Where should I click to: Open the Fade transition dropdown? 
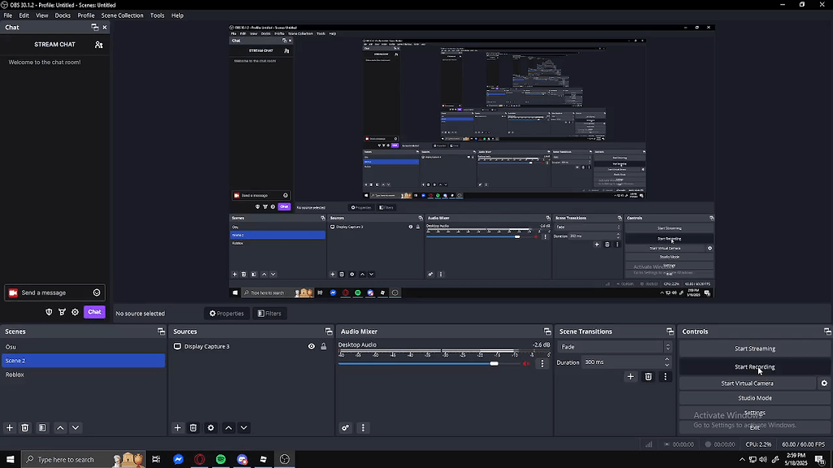pos(614,347)
